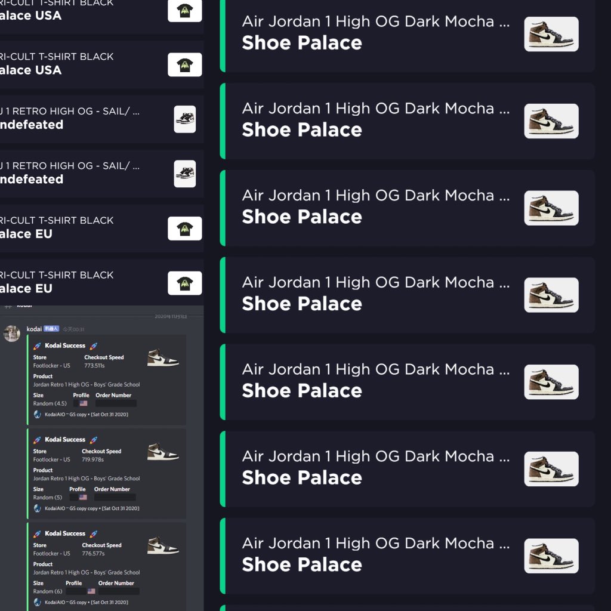Click the message timestamp beside the kodai name
Image resolution: width=611 pixels, height=611 pixels.
click(x=73, y=329)
